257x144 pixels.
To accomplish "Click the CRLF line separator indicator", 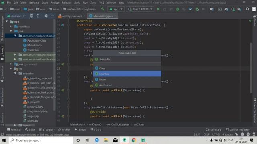I will (x=206, y=134).
